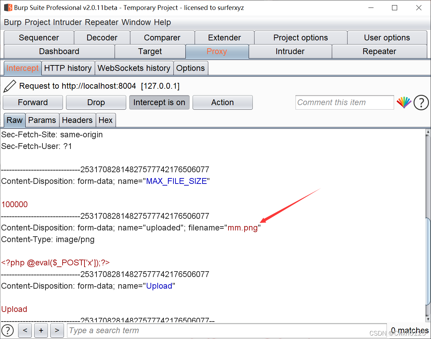Switch to the Headers view tab
The width and height of the screenshot is (431, 339).
coord(77,120)
